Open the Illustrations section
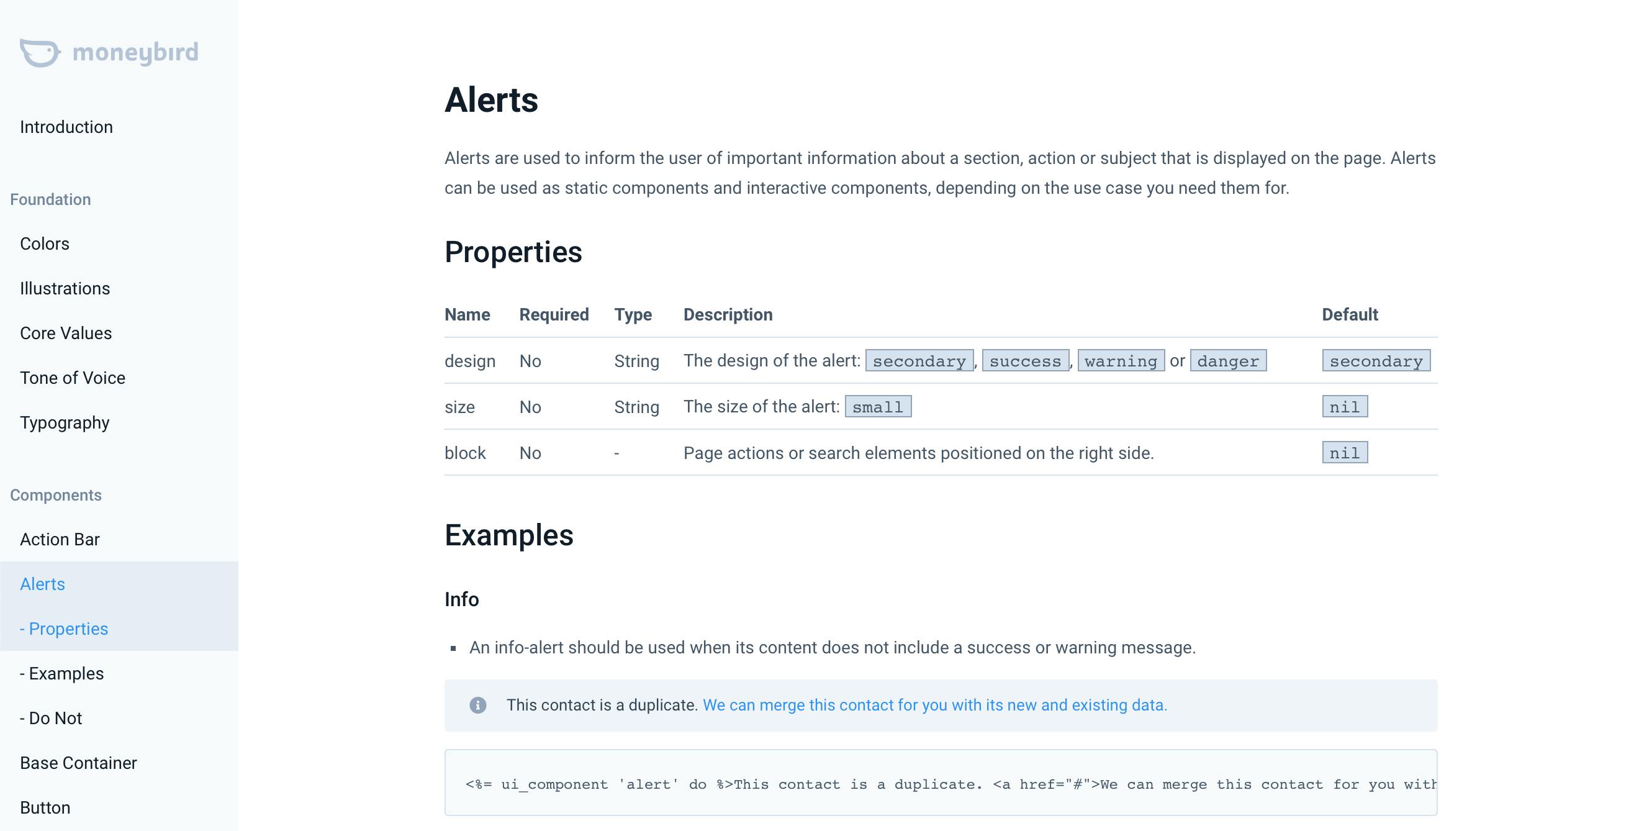 click(65, 288)
